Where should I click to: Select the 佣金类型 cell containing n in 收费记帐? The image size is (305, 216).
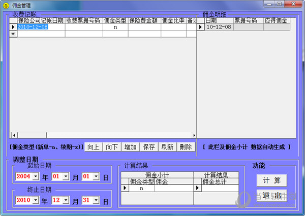(x=115, y=27)
